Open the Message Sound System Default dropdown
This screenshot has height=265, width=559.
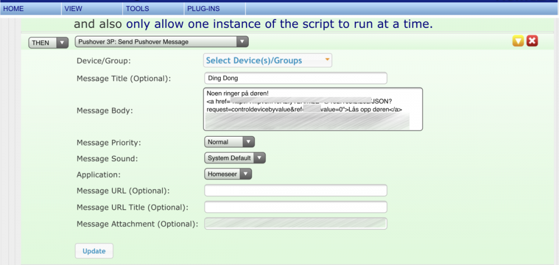click(235, 158)
